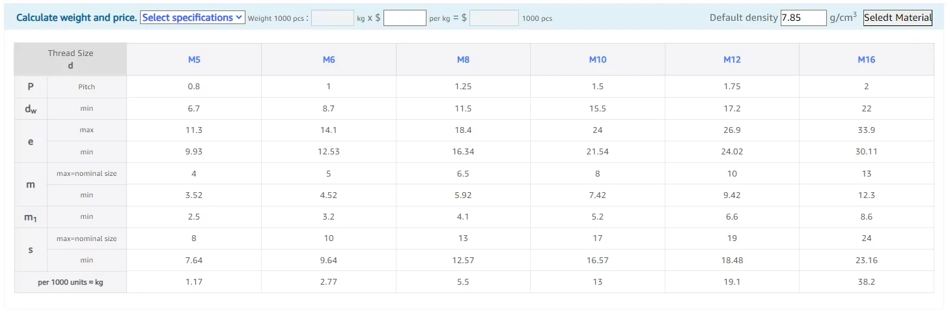Select e max value 33.9
Image resolution: width=948 pixels, height=314 pixels.
(867, 130)
